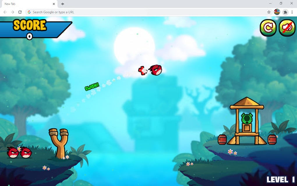This screenshot has width=297, height=186.
Task: Click the back navigation arrow
Action: point(5,12)
